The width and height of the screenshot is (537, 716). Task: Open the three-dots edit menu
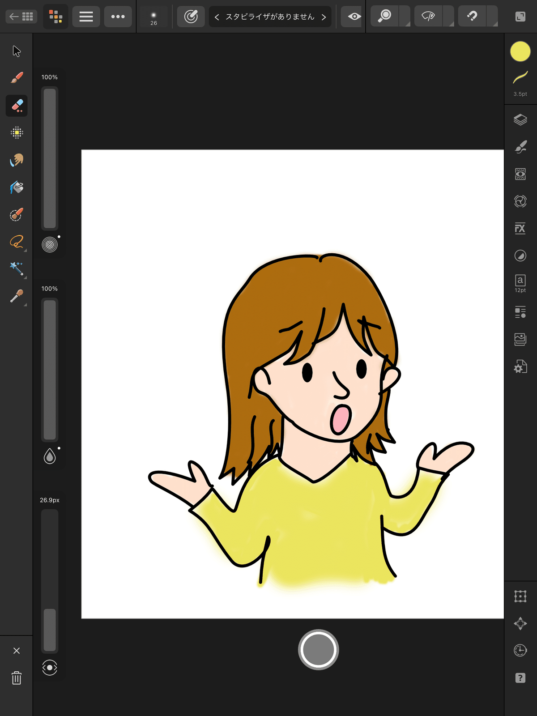coord(118,17)
